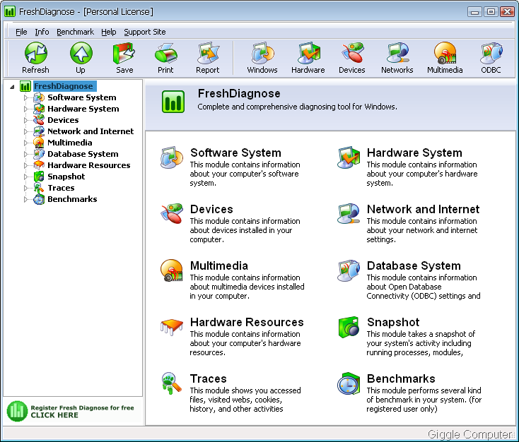This screenshot has height=442, width=519.
Task: Open the Hardware Resources heading link
Action: tap(247, 322)
